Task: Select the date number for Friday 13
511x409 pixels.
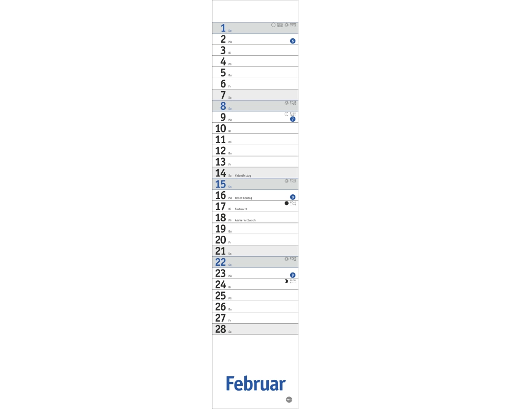Action: pyautogui.click(x=221, y=162)
